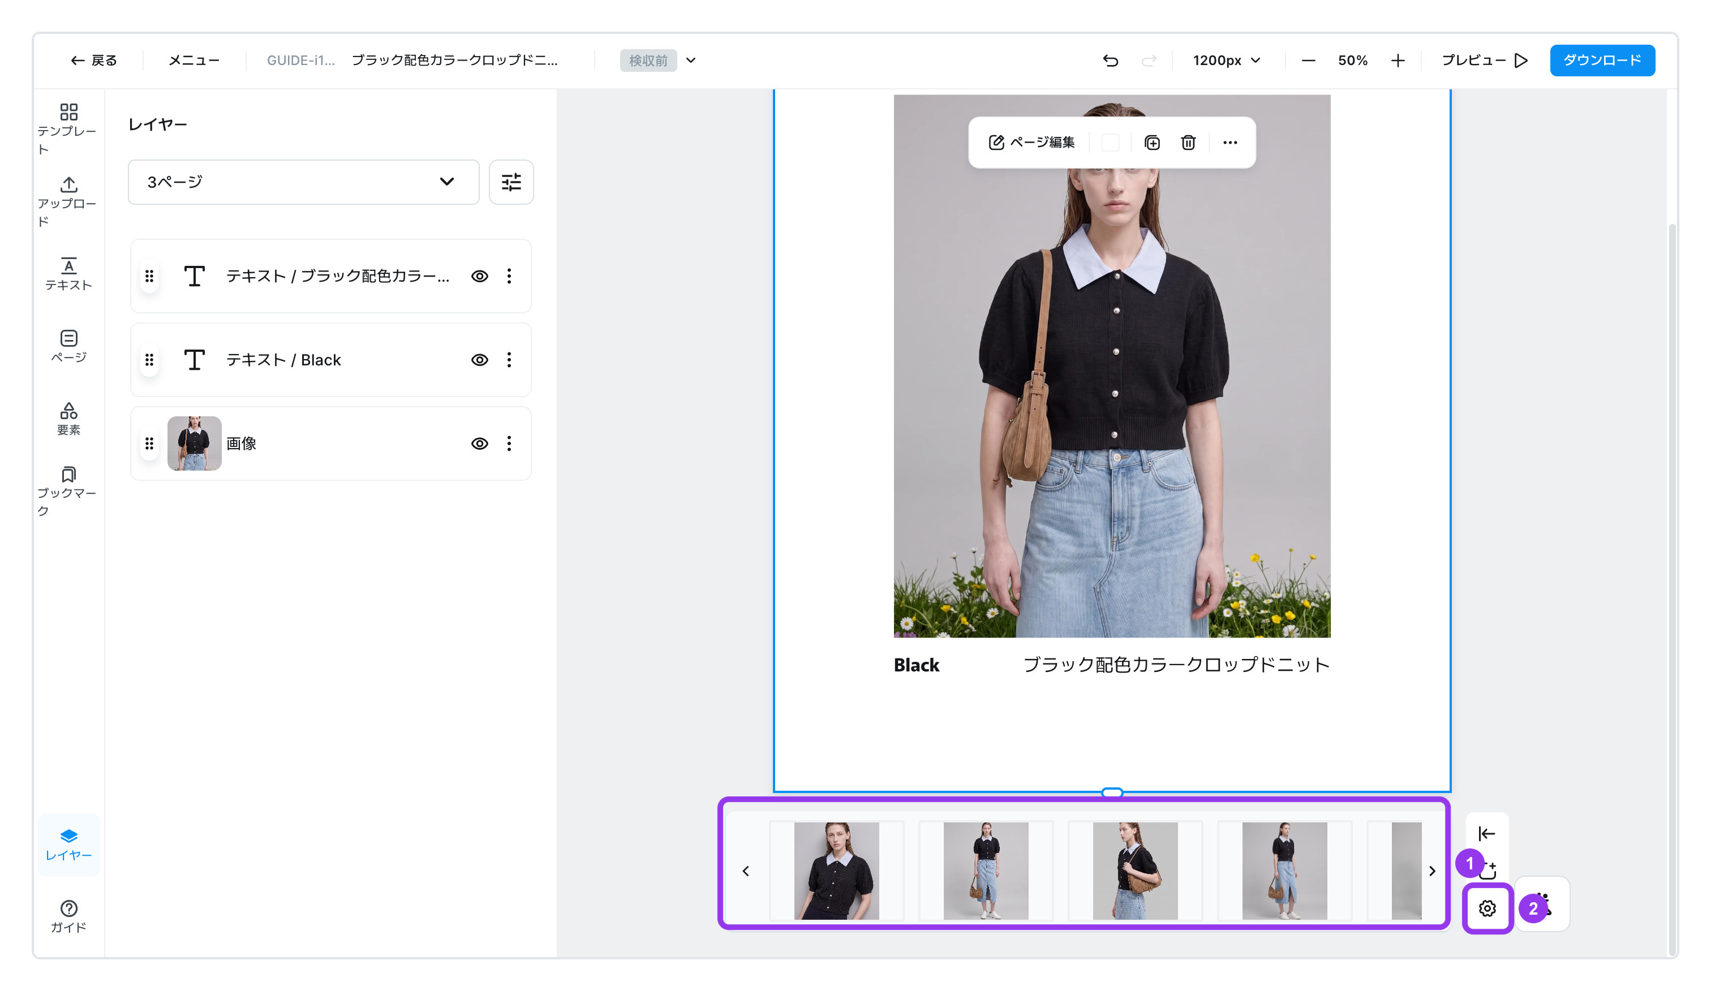
Task: Select the テキスト / Black layer row
Action: pyautogui.click(x=330, y=360)
